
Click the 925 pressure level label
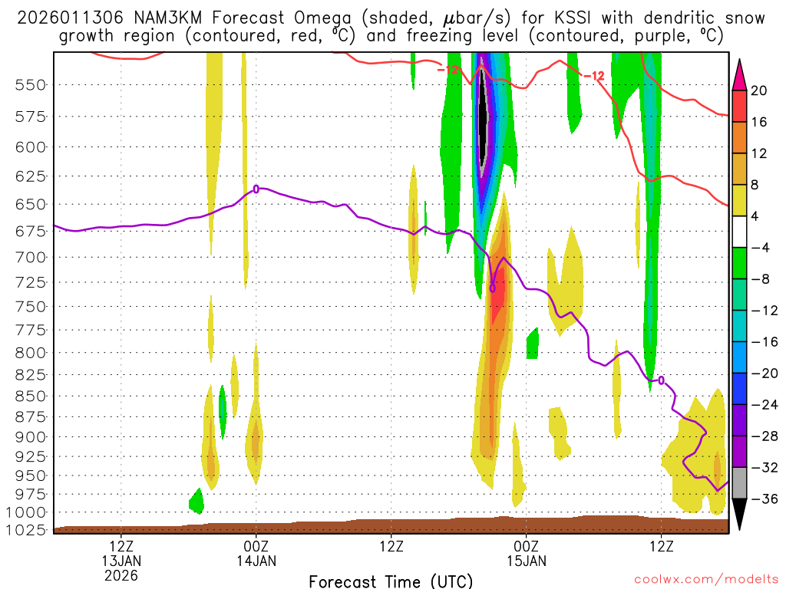click(30, 457)
